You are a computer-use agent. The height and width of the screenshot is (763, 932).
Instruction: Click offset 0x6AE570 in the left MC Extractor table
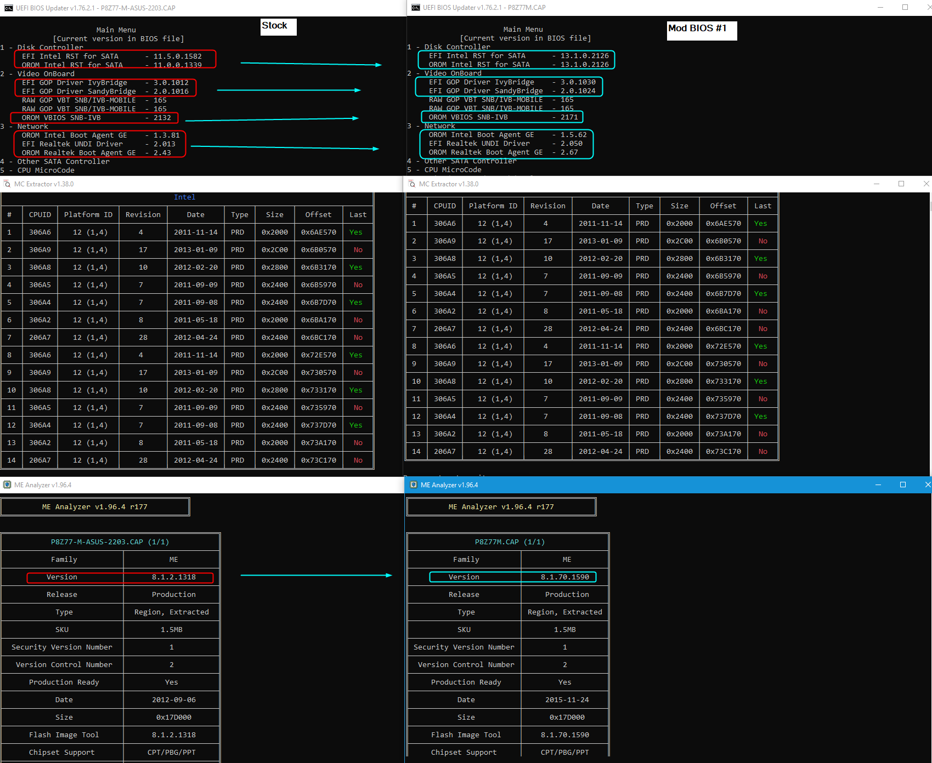click(x=319, y=232)
